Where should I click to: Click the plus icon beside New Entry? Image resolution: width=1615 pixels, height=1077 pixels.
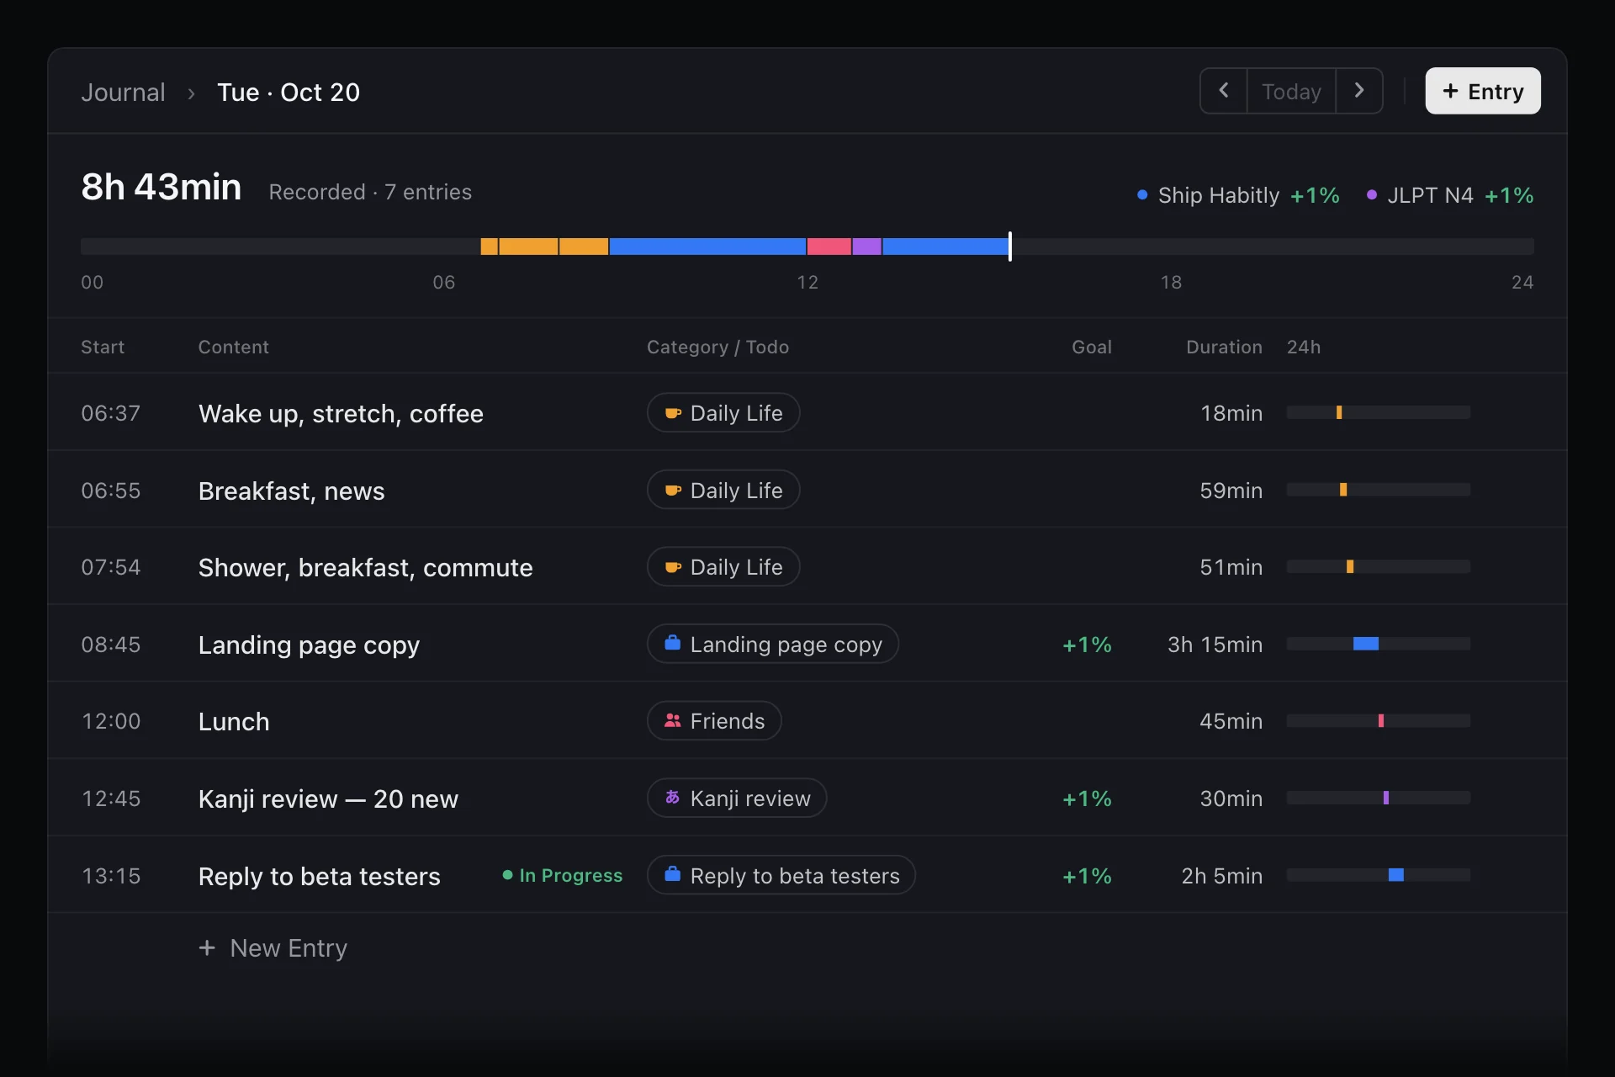tap(207, 948)
